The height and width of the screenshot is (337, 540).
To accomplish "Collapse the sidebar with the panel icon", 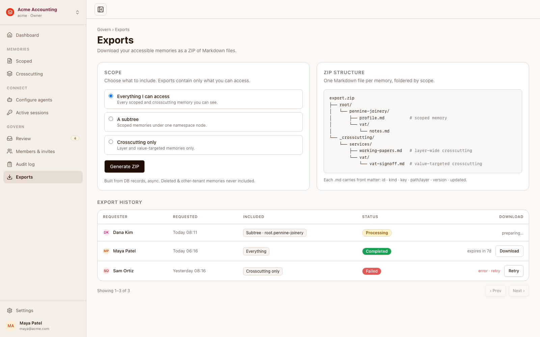I will point(101,9).
